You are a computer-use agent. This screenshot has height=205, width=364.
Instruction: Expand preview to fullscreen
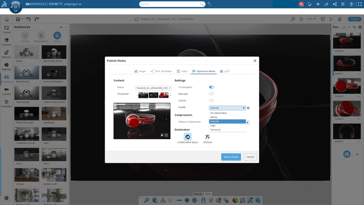click(x=166, y=135)
